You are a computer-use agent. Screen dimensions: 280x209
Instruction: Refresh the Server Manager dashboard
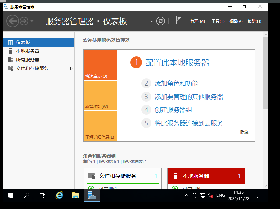point(161,21)
